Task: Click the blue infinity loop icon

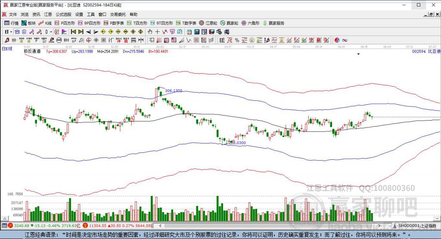Action: click(345, 40)
